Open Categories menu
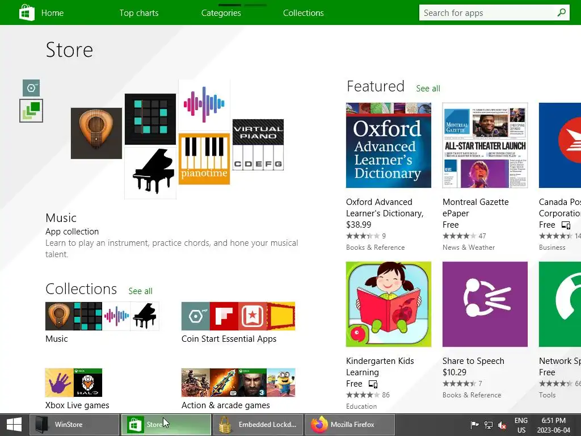 coord(221,13)
